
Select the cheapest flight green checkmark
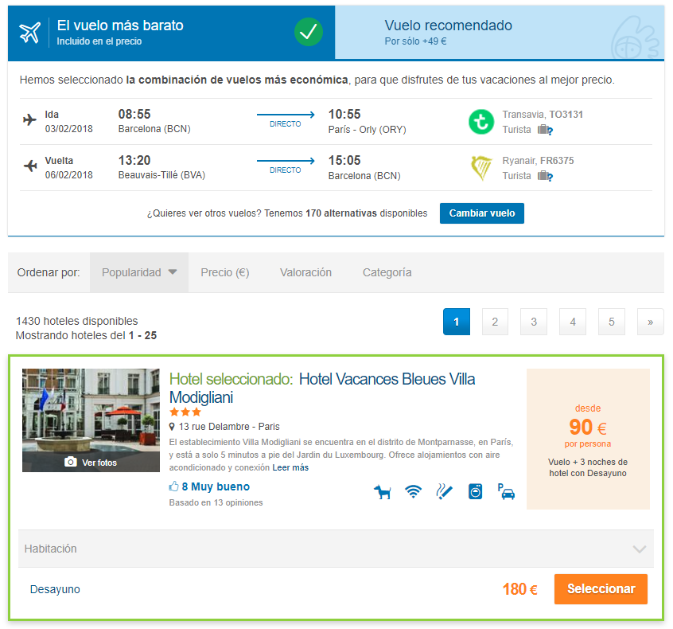308,33
